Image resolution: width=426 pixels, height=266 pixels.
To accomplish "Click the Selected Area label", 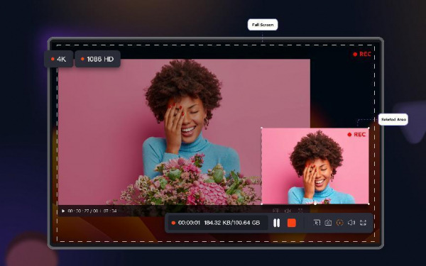I will tap(393, 119).
